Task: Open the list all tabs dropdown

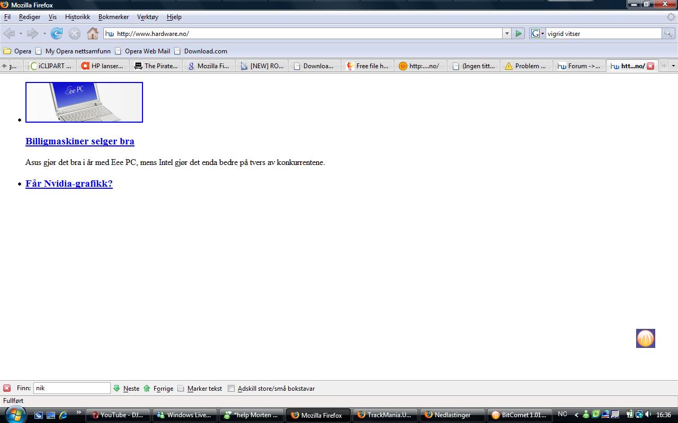Action: point(673,66)
